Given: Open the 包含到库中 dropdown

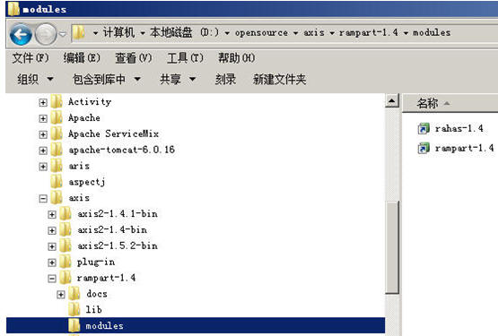Looking at the screenshot, I should [x=107, y=79].
